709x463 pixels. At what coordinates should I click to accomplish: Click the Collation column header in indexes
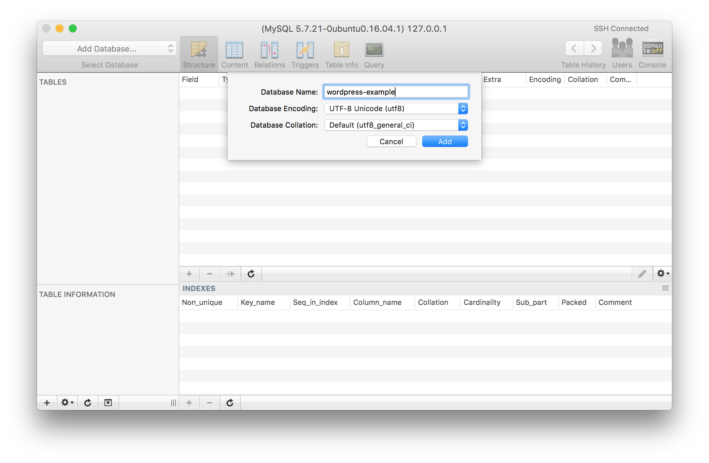[433, 302]
